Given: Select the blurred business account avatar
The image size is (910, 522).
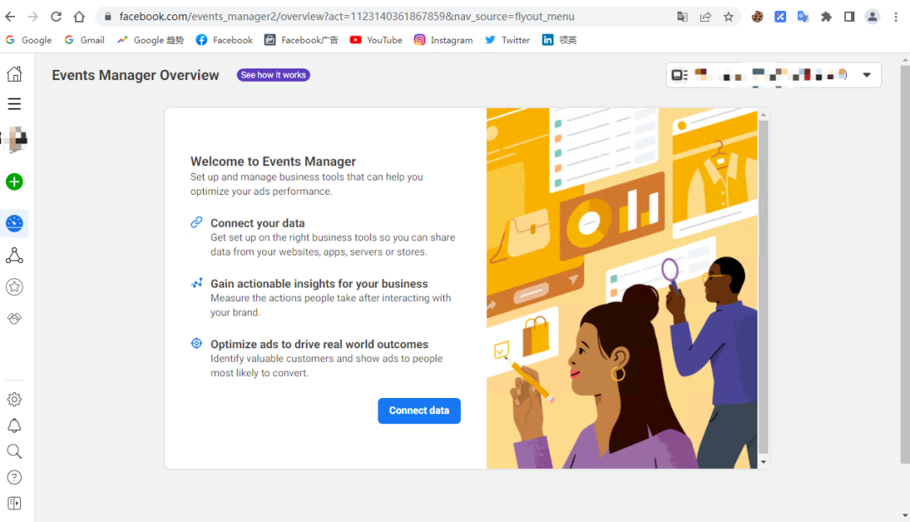Looking at the screenshot, I should [x=16, y=139].
